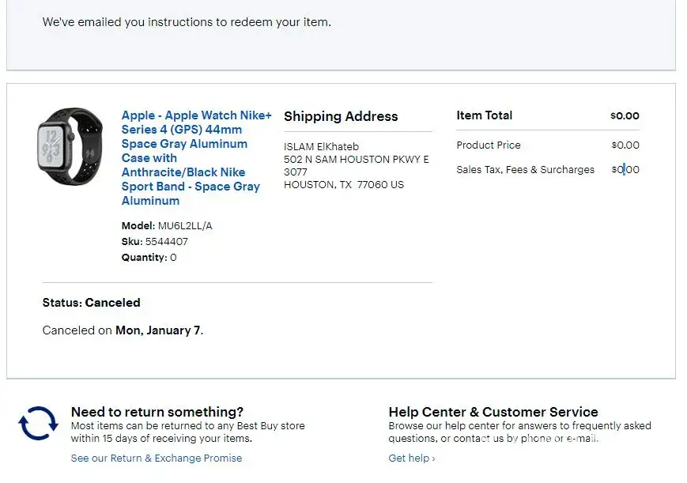Click the Sales Tax $0.00 amount
687x483 pixels.
[x=625, y=170]
